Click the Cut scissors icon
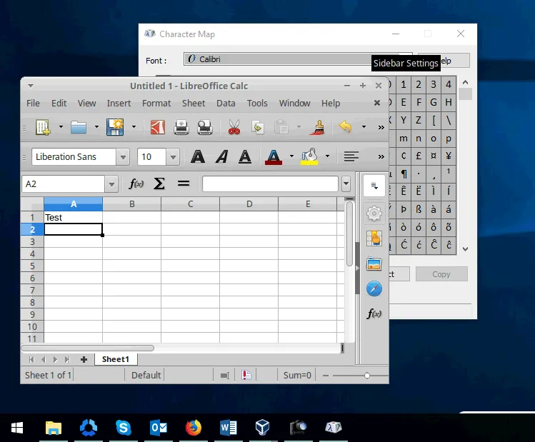The height and width of the screenshot is (442, 535). coord(234,127)
